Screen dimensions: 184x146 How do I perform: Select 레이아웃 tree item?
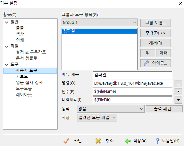pyautogui.click(x=24, y=95)
